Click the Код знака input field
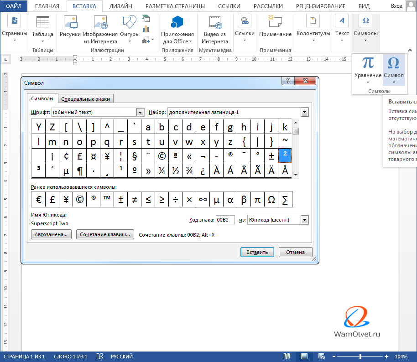 click(x=225, y=220)
